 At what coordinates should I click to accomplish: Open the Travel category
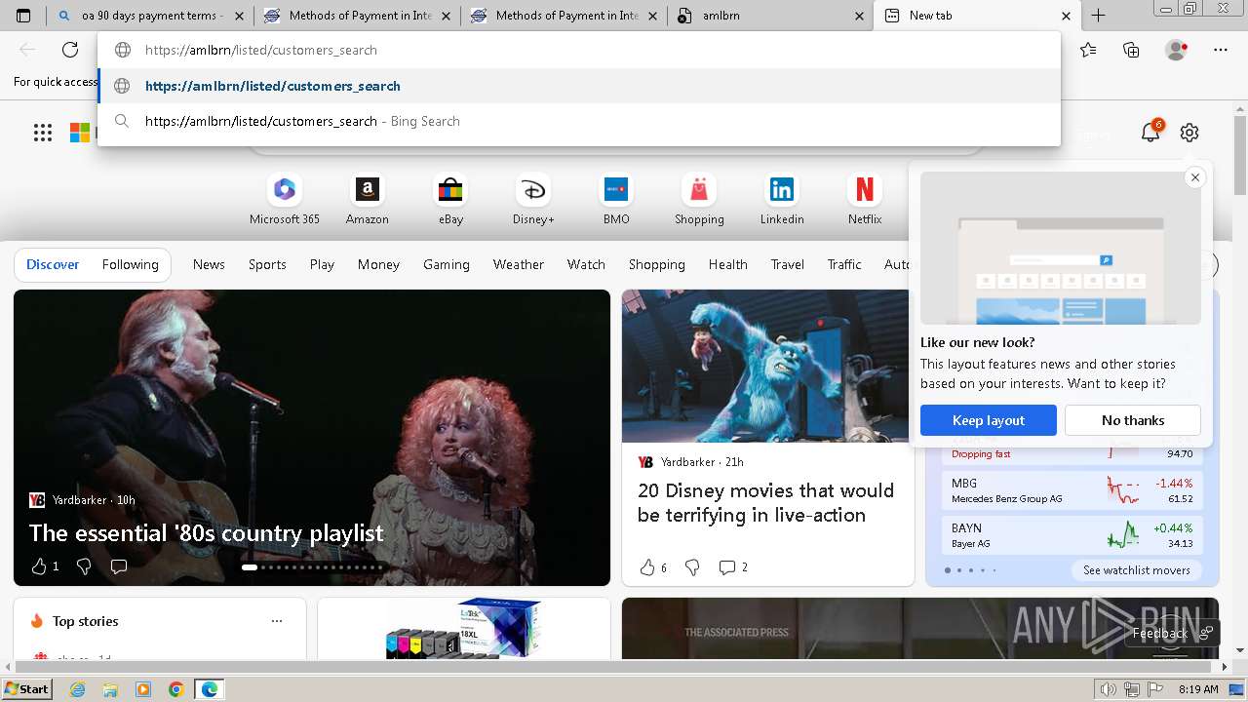coord(788,264)
